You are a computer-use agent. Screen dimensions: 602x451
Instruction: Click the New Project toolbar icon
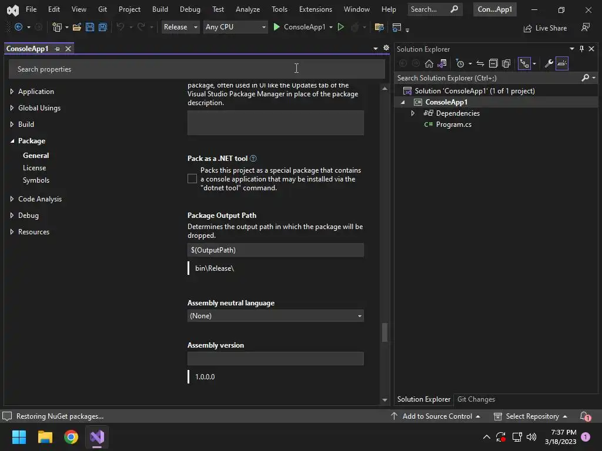pos(57,27)
